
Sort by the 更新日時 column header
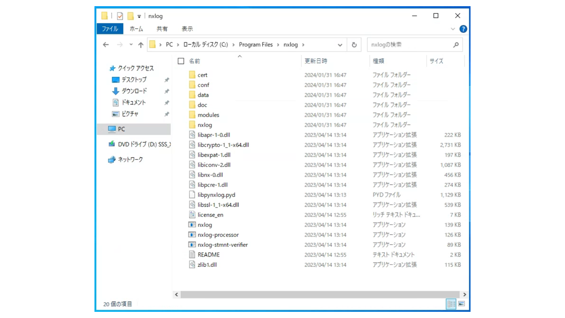click(x=316, y=61)
